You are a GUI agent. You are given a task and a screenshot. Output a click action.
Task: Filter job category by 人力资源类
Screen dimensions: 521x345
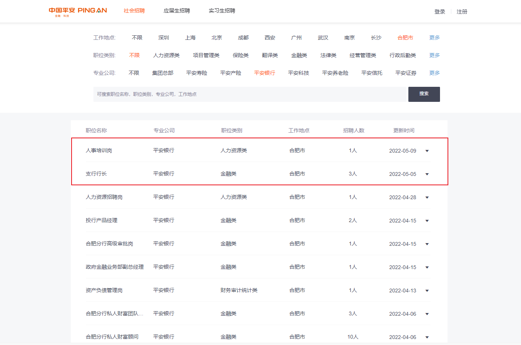point(166,55)
